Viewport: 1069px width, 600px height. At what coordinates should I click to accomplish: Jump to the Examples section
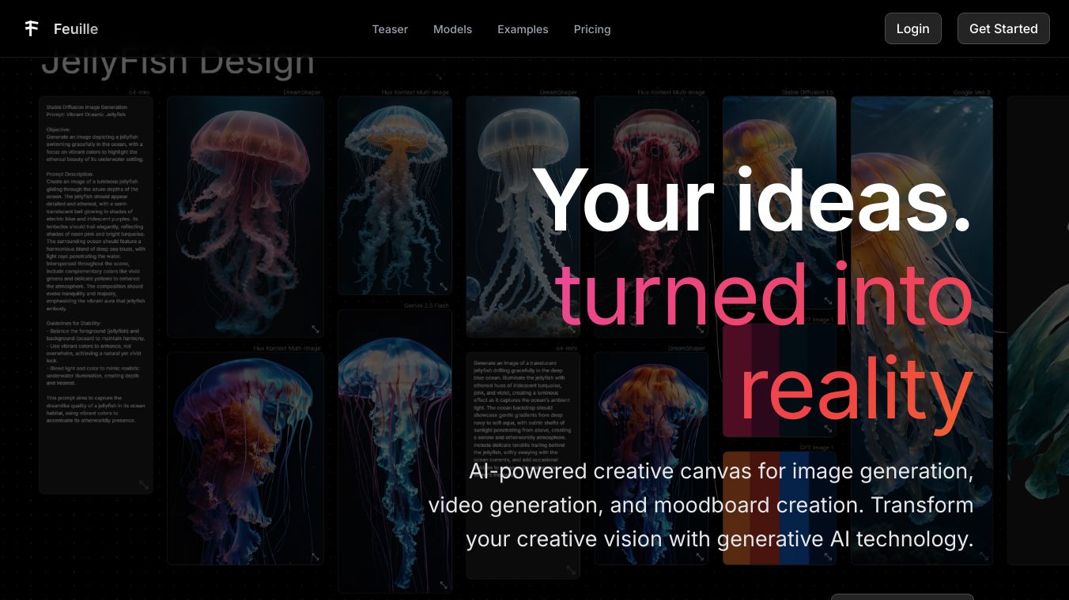point(523,29)
